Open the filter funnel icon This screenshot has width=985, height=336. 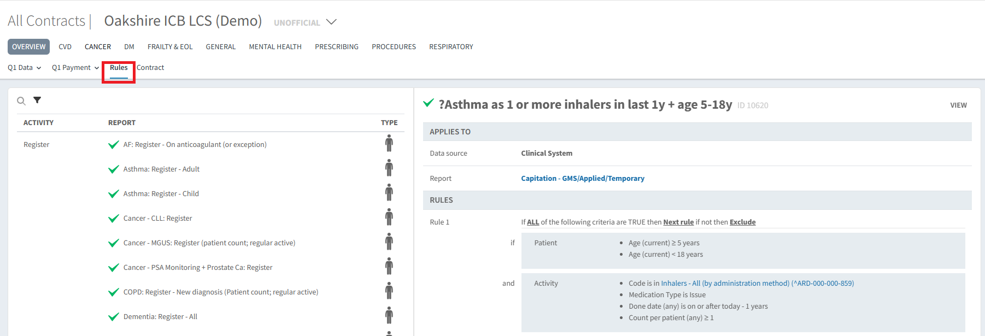coord(37,100)
